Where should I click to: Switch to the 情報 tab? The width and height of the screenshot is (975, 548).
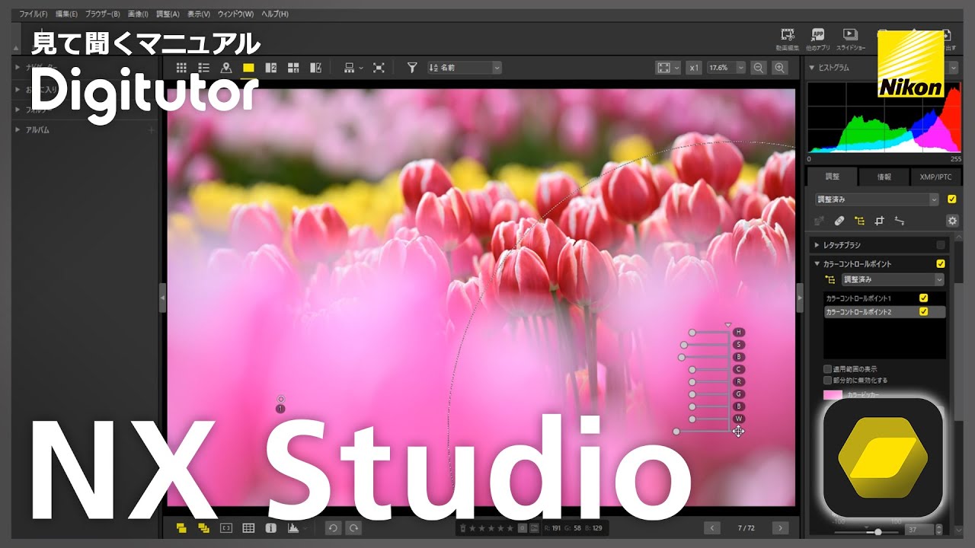point(884,177)
